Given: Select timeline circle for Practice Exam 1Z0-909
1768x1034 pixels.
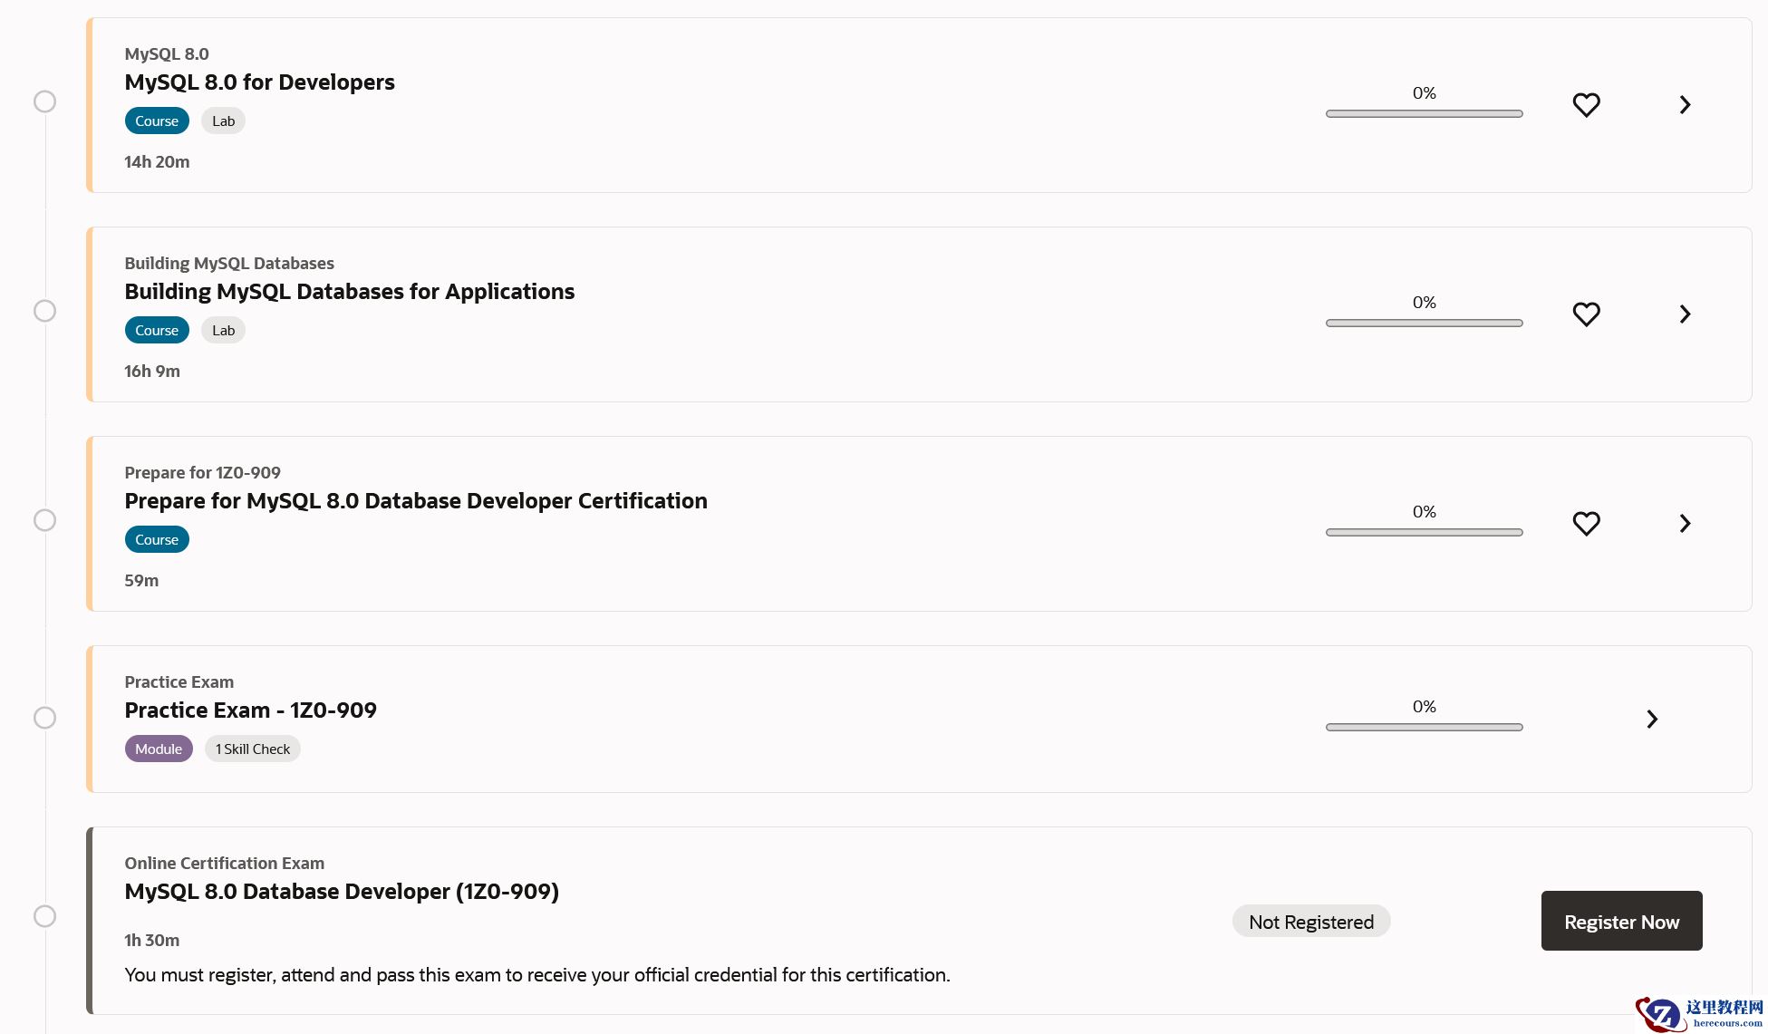Looking at the screenshot, I should click(x=44, y=718).
